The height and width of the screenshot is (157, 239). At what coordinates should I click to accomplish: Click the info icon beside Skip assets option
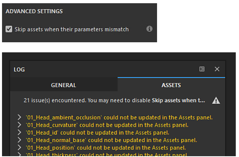coord(149,29)
